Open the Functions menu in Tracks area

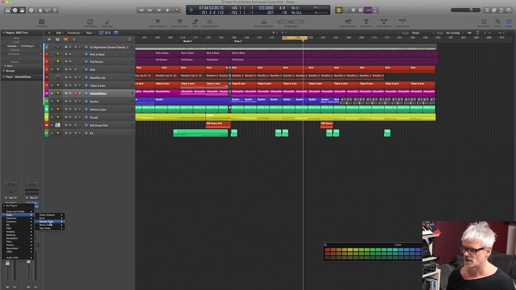click(75, 33)
